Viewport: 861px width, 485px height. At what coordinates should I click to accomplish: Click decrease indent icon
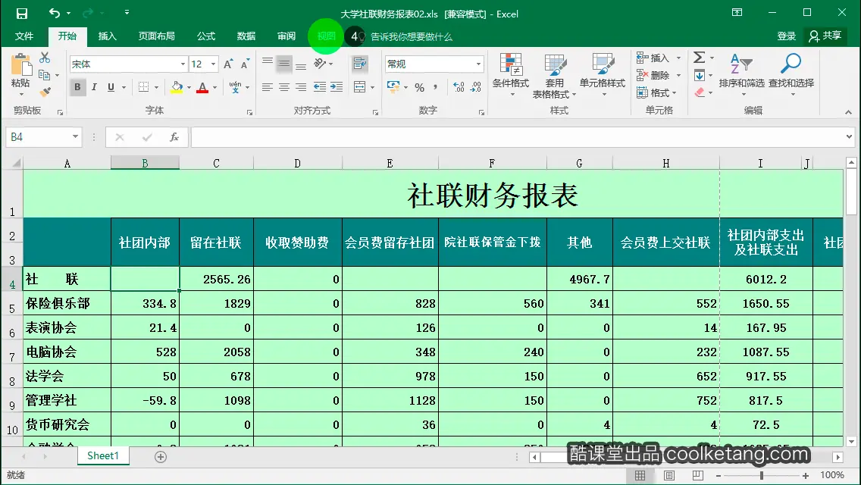click(320, 87)
